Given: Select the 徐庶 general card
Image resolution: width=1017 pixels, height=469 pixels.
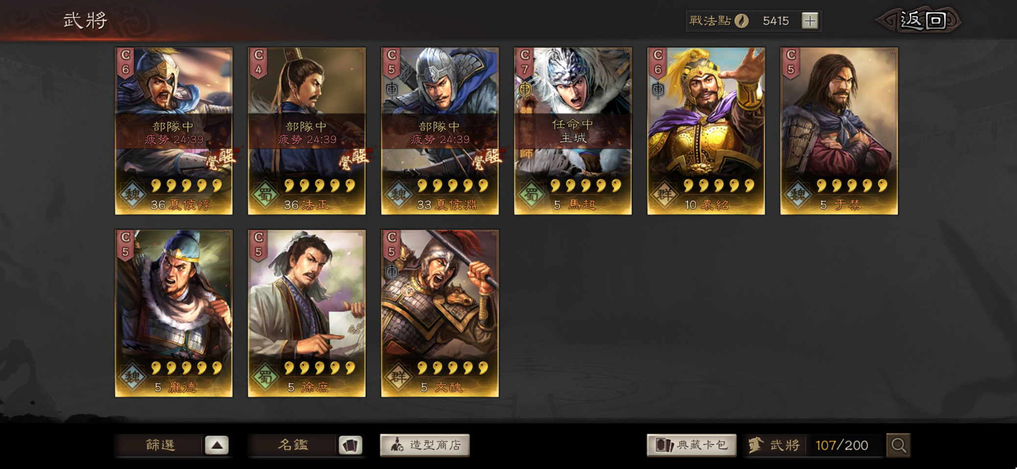Looking at the screenshot, I should (307, 313).
